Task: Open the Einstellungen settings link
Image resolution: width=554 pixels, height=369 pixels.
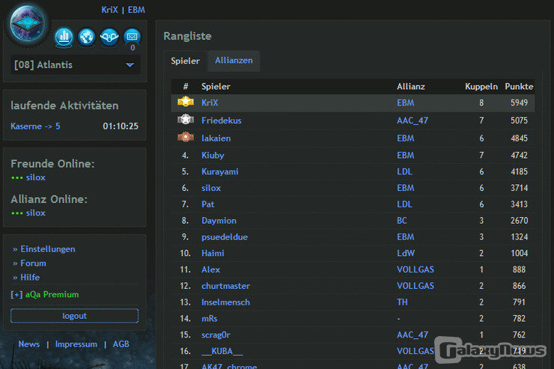Action: point(48,249)
